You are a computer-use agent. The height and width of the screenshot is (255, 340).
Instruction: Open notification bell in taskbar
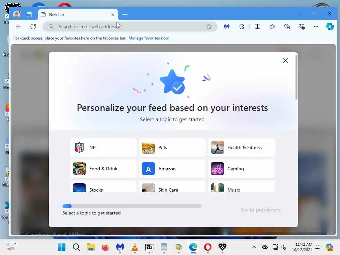tap(317, 247)
